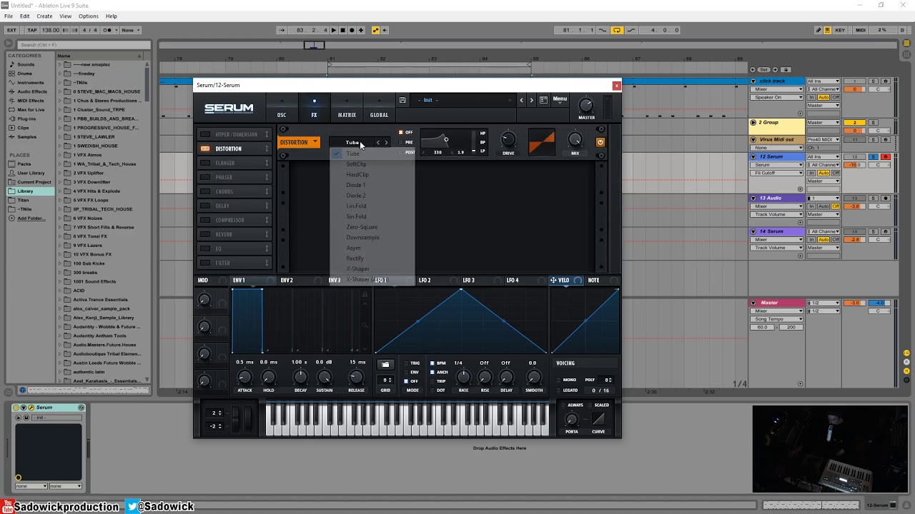Click Ableton record transport button

pos(352,30)
